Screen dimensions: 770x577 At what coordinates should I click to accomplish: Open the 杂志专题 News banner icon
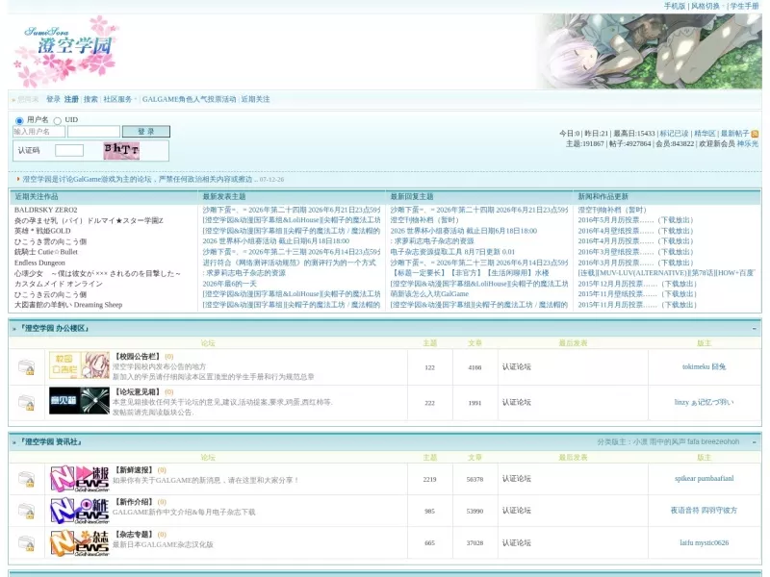coord(79,543)
